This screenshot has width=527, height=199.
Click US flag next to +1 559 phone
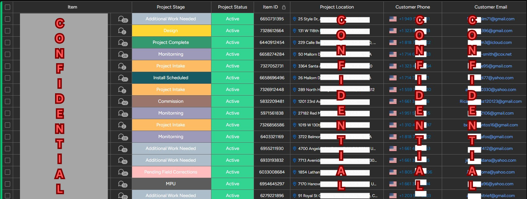[393, 90]
